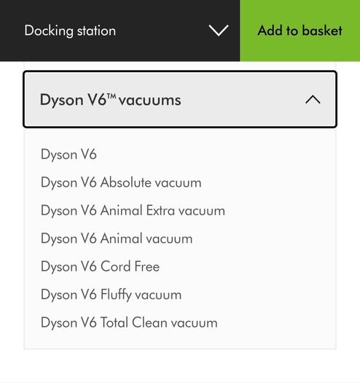Pick Dyson V6 Animal Extra vacuum

pyautogui.click(x=133, y=211)
